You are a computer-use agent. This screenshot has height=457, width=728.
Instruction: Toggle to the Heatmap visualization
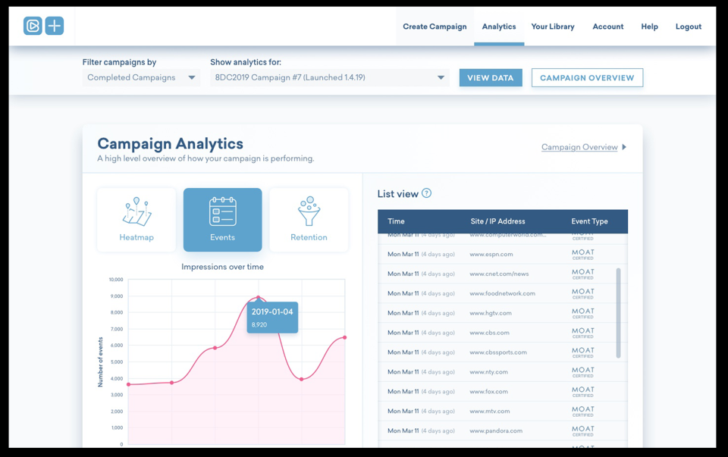click(136, 219)
